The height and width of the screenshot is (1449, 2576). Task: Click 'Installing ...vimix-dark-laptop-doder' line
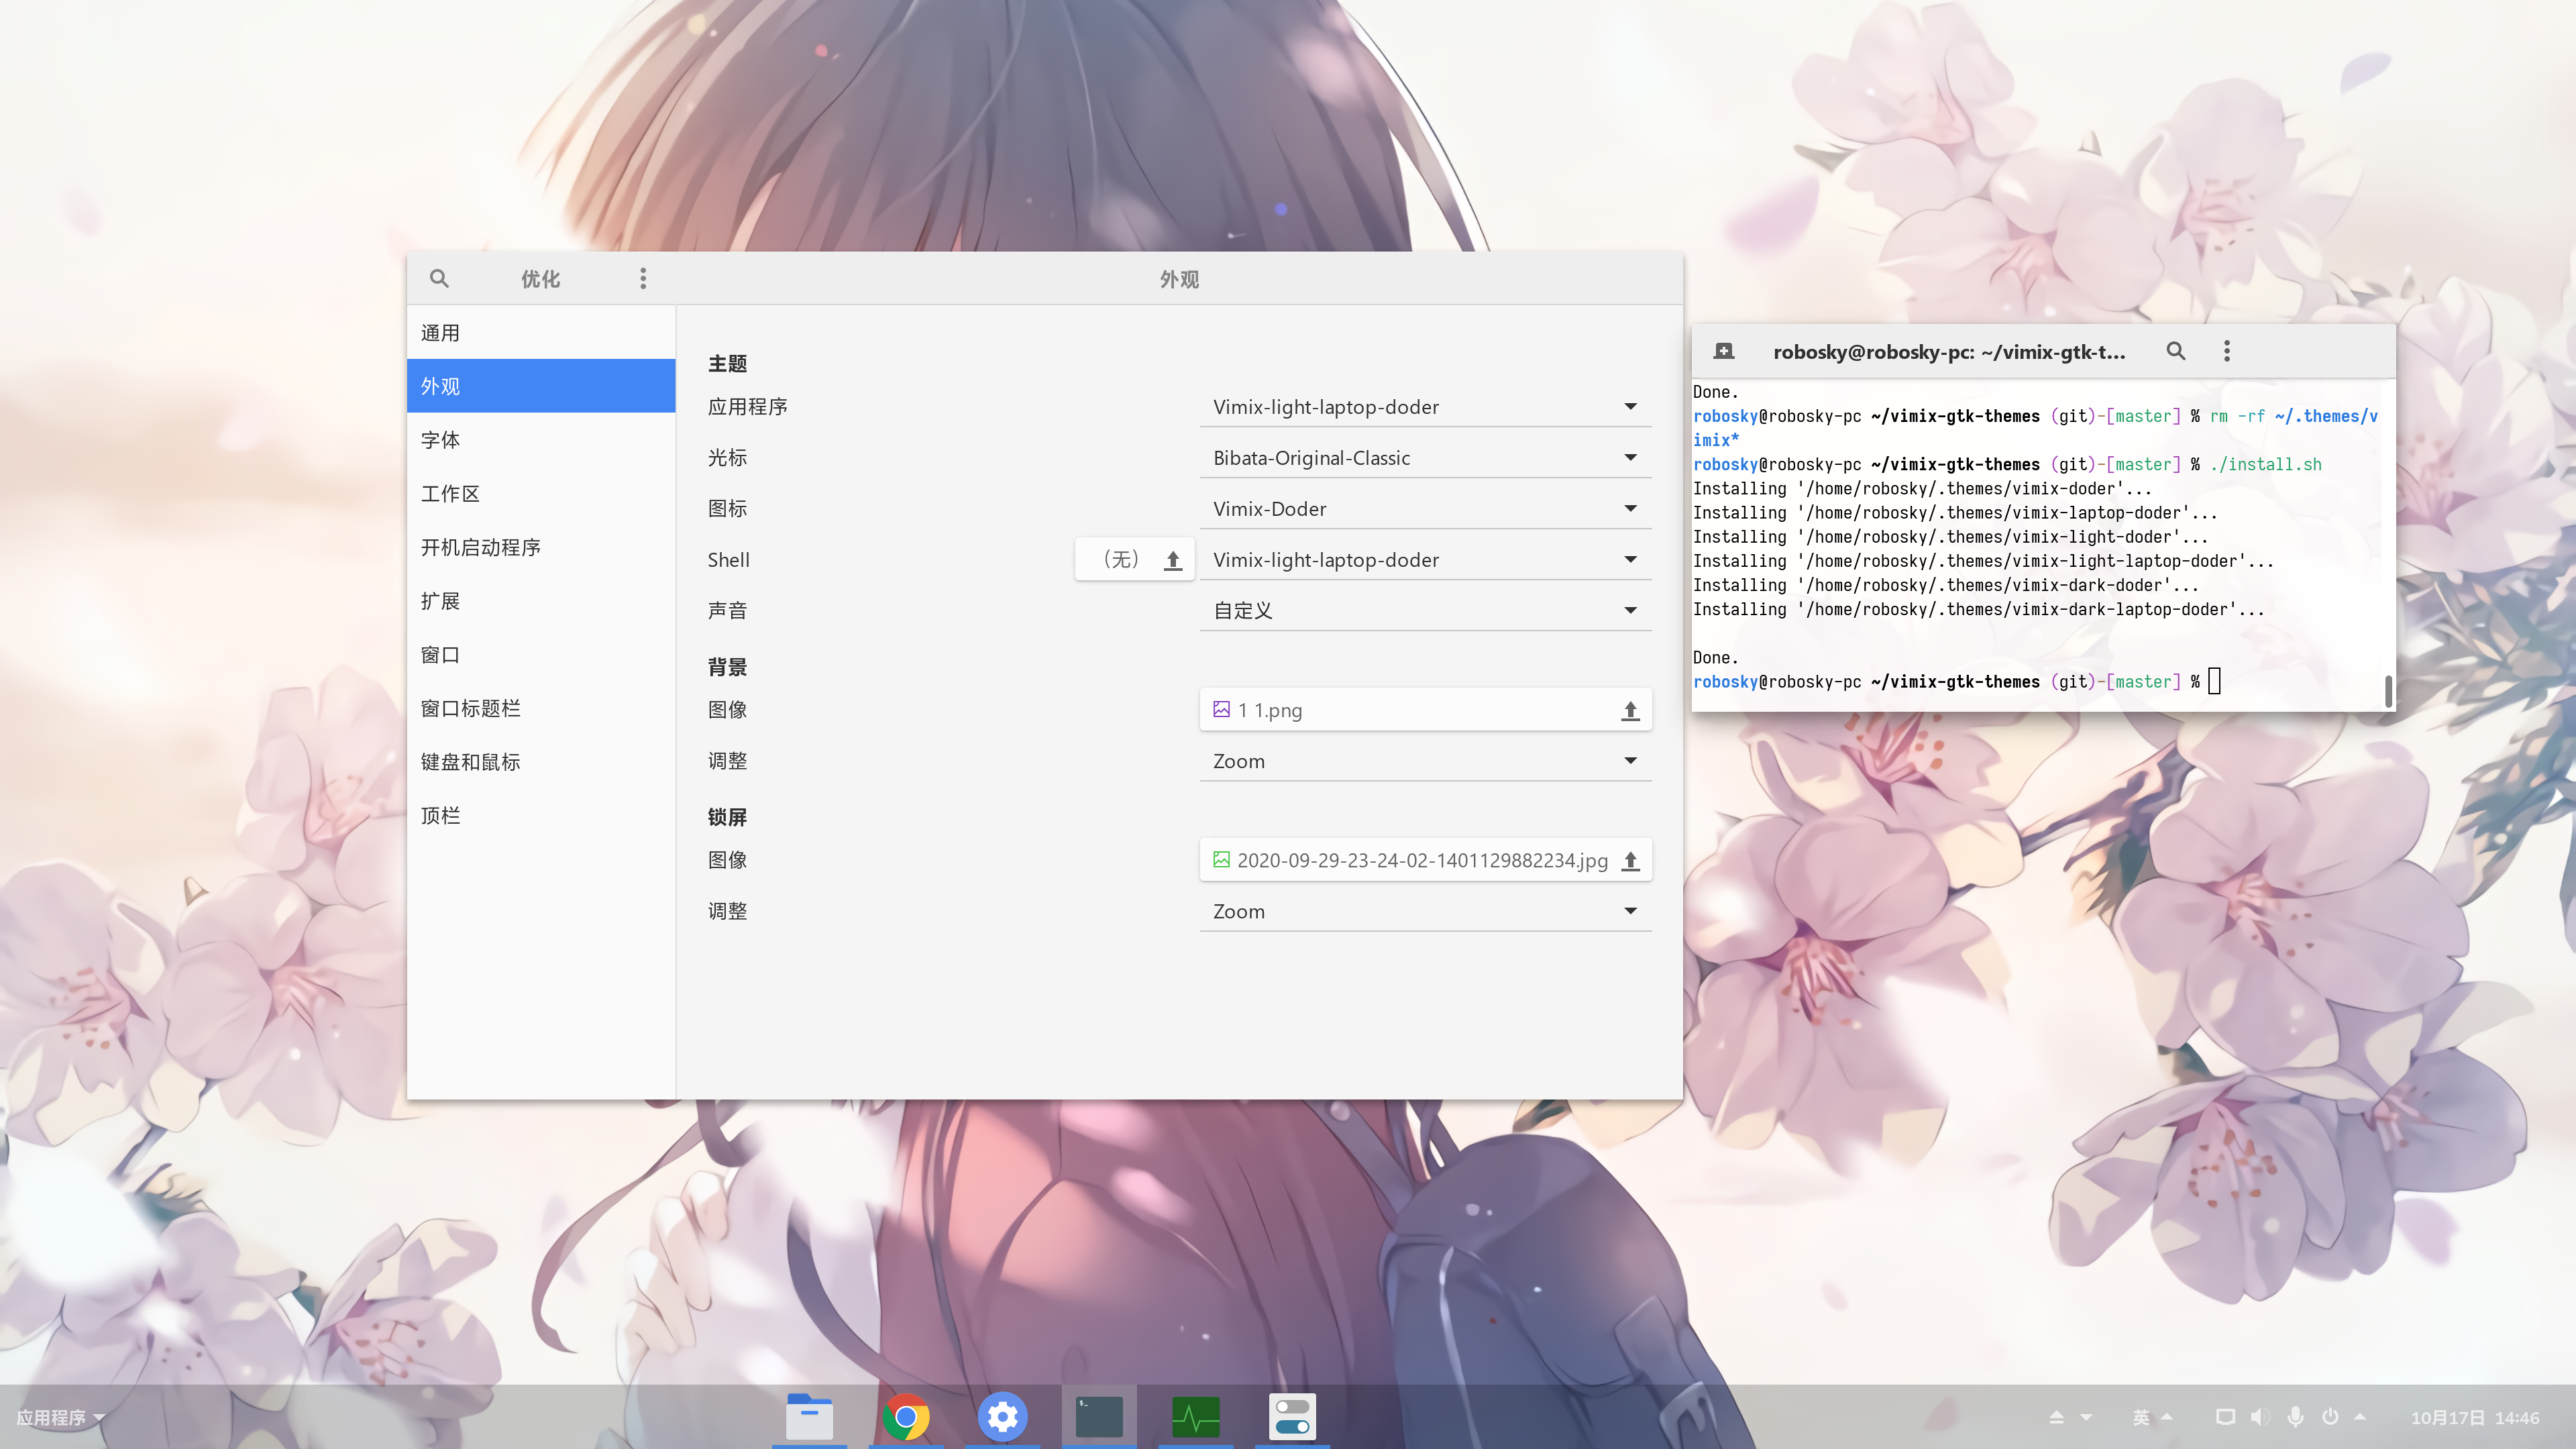tap(1978, 609)
